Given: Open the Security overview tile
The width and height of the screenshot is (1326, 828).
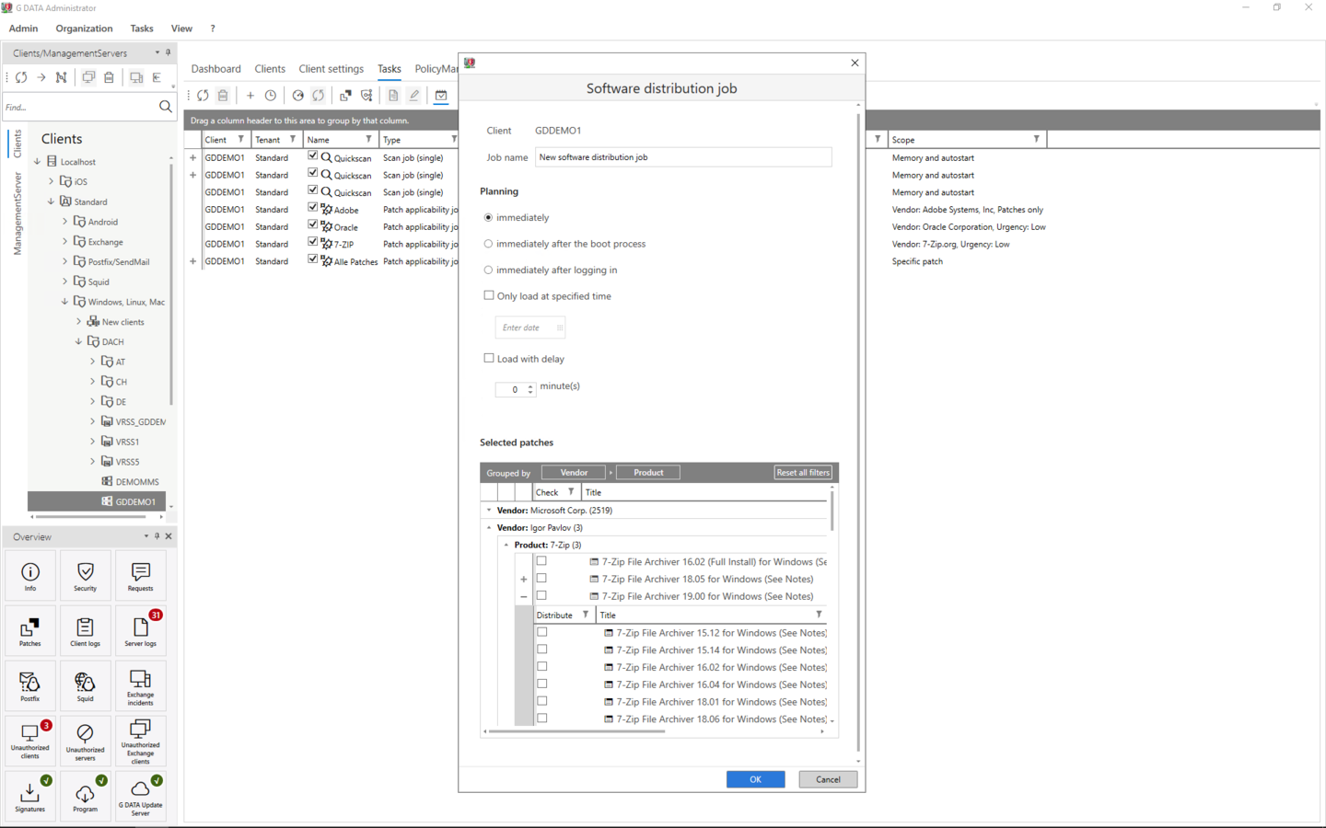Looking at the screenshot, I should (x=85, y=576).
